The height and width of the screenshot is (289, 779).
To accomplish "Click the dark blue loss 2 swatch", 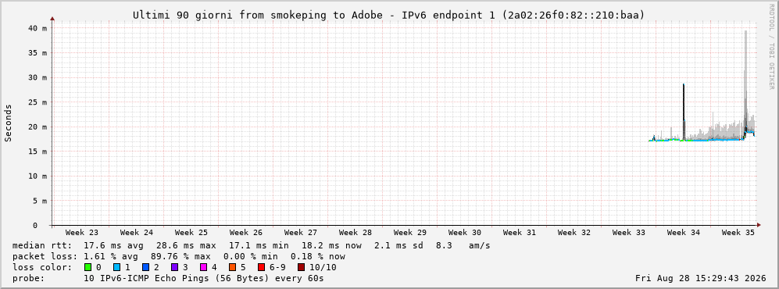I will (145, 267).
